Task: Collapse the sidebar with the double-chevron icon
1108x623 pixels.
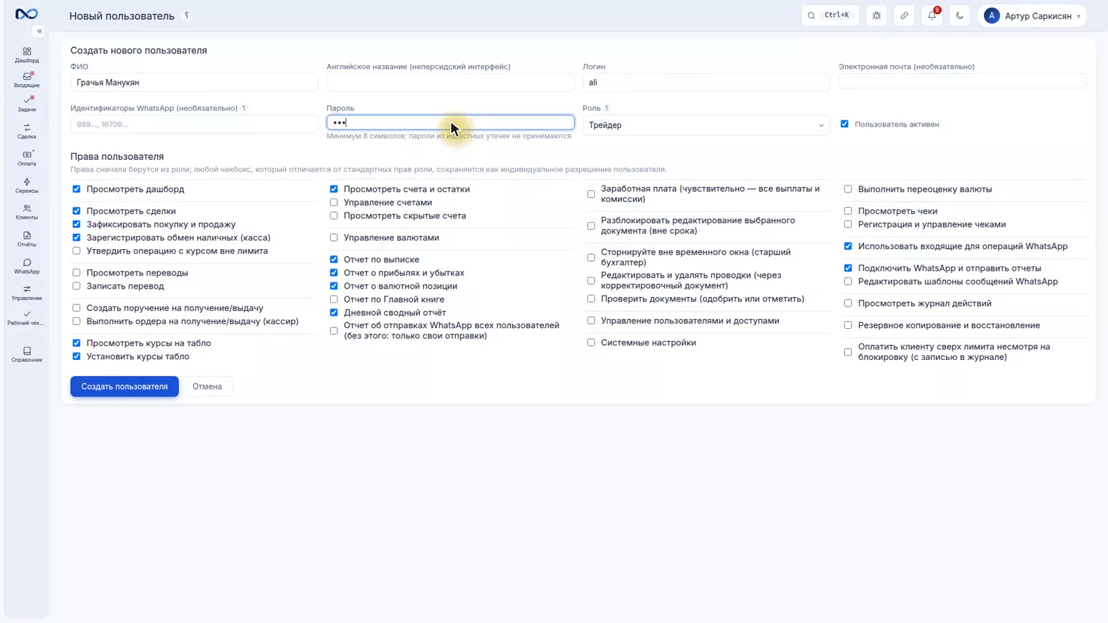Action: tap(39, 31)
